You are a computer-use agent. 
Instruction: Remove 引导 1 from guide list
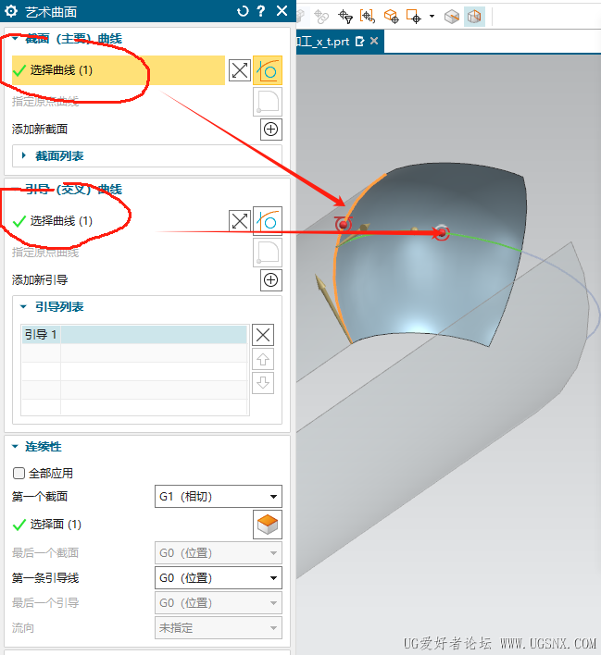(263, 335)
